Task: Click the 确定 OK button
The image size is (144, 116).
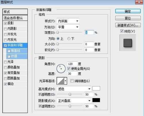Action: [128, 11]
